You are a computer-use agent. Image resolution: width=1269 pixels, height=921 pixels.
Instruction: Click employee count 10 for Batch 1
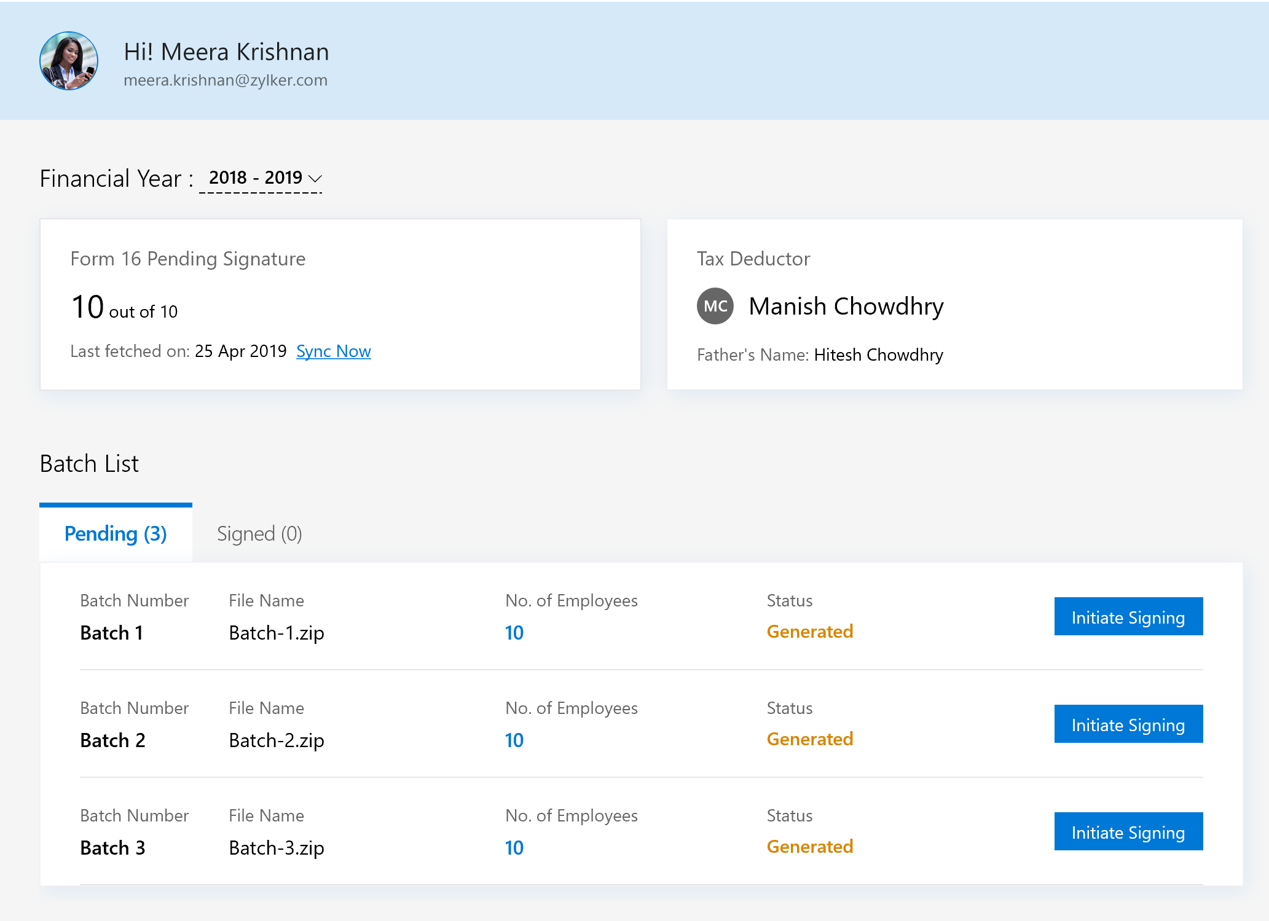(x=514, y=633)
